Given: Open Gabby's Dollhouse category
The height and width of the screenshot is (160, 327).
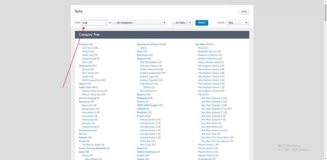Looking at the screenshot, I should coord(147,152).
